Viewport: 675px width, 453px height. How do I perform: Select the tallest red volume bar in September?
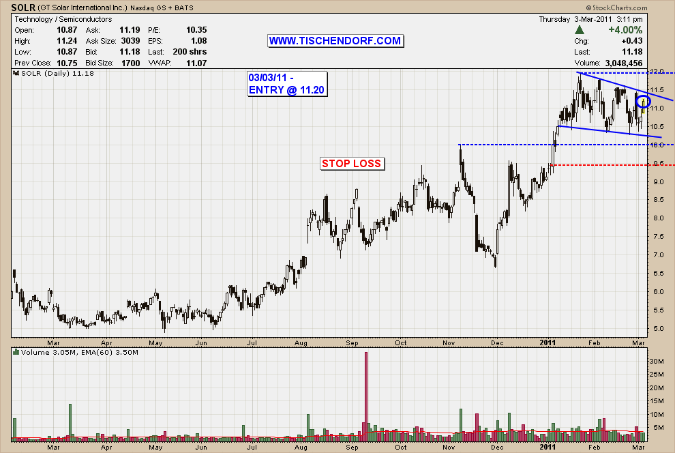[x=366, y=396]
